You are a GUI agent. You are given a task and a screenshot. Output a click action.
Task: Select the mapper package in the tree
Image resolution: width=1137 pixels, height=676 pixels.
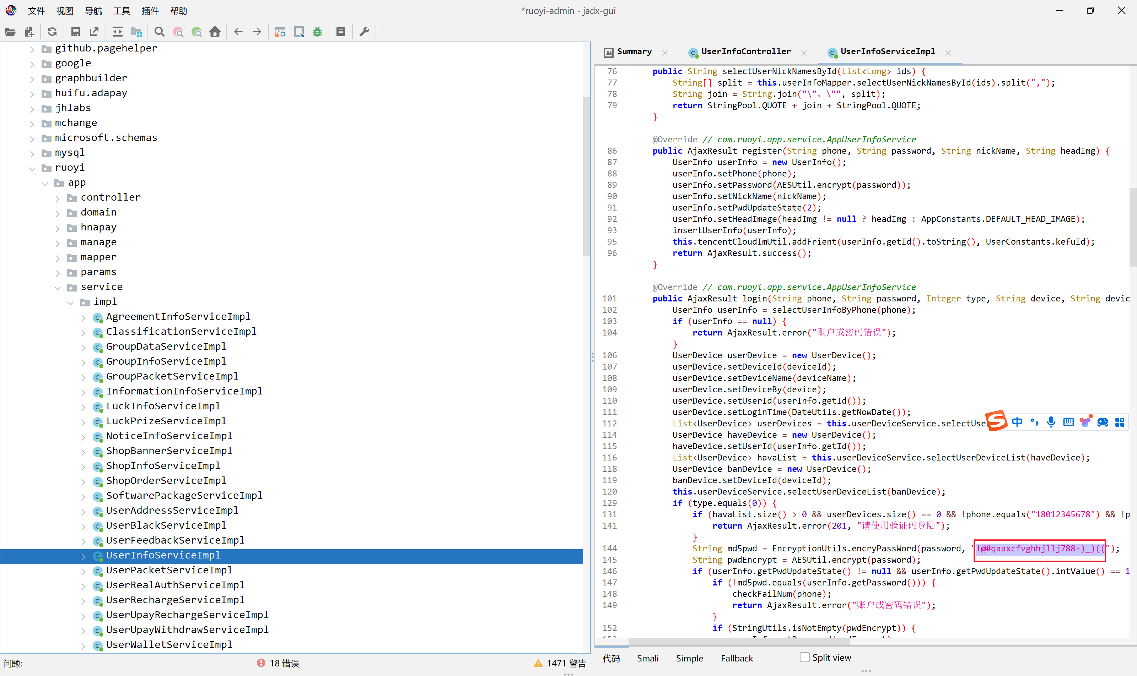click(98, 257)
